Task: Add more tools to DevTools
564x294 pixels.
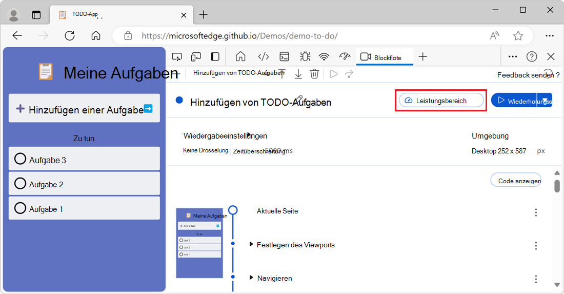Action: tap(423, 56)
